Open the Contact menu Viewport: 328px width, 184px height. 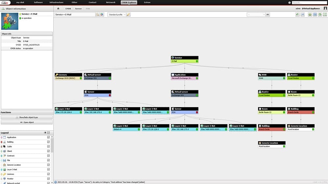[x=92, y=3]
